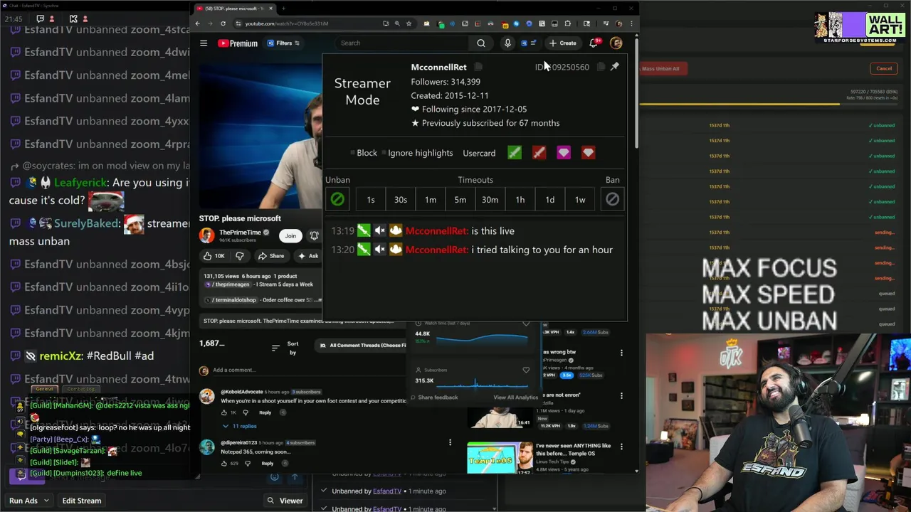Click the Cancel button in mass unban window
Screen dimensions: 911x512
[x=884, y=69]
